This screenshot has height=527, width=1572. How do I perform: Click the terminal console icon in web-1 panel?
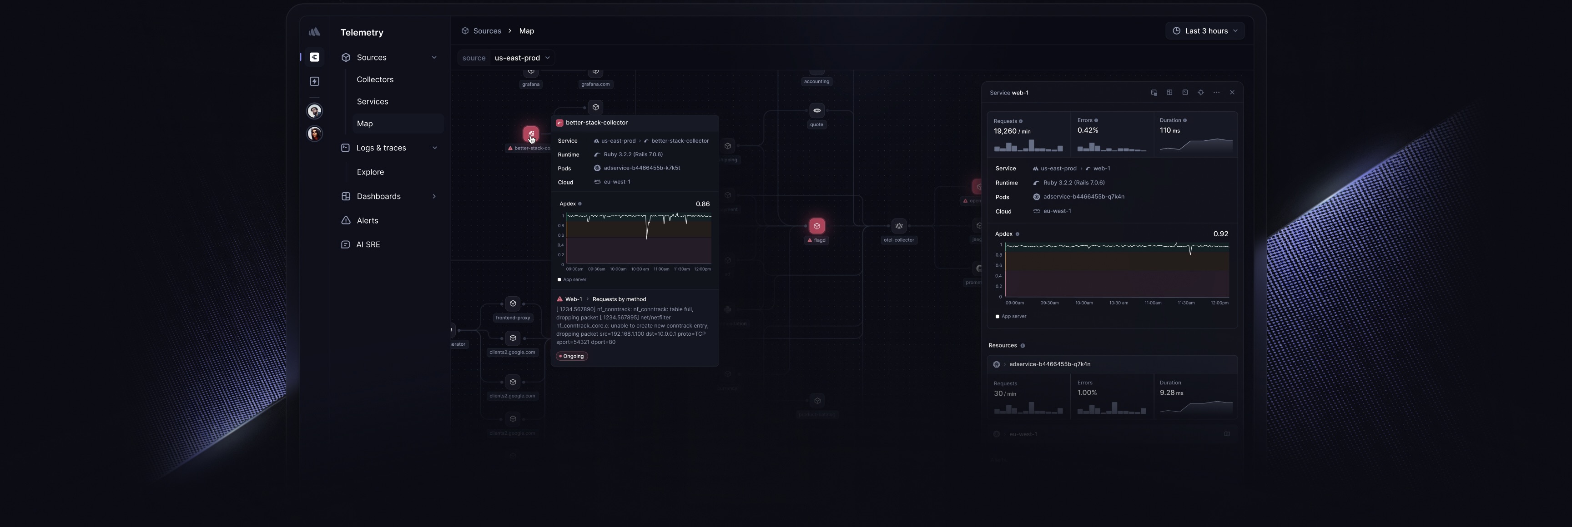tap(1185, 93)
